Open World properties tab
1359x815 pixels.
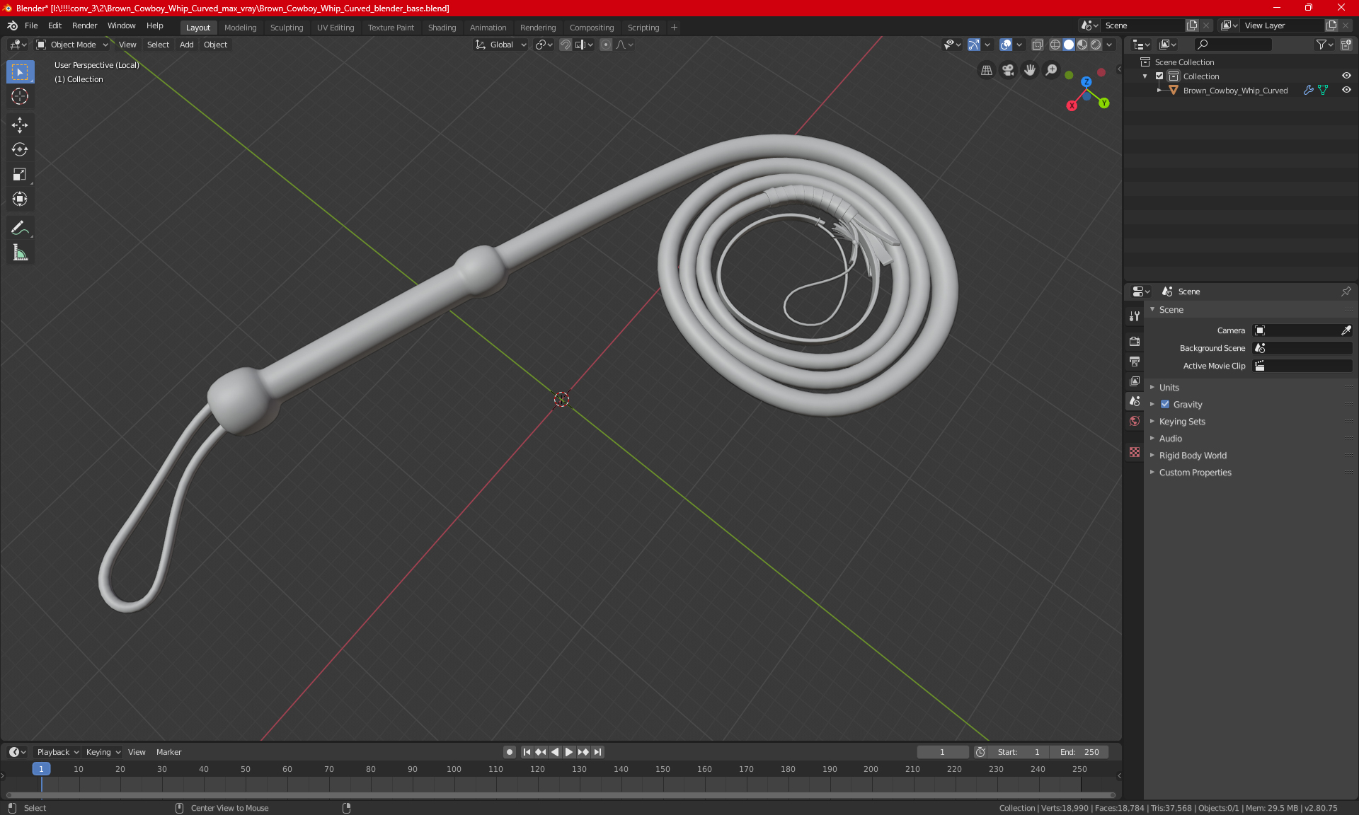pyautogui.click(x=1135, y=421)
